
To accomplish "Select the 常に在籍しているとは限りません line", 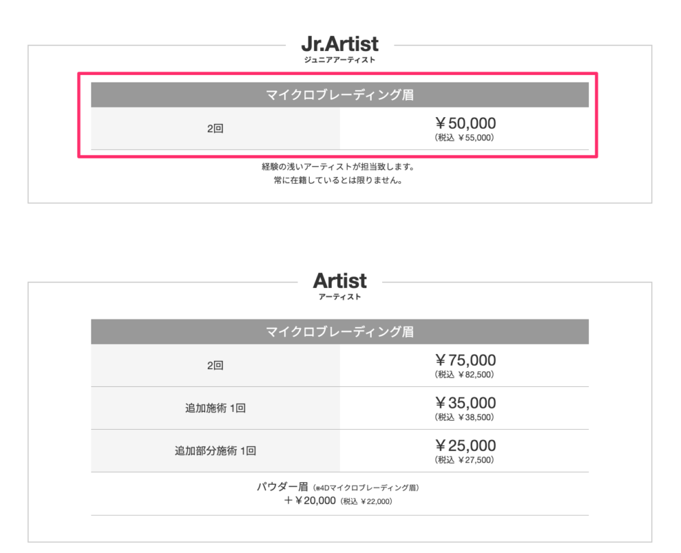I will click(338, 180).
